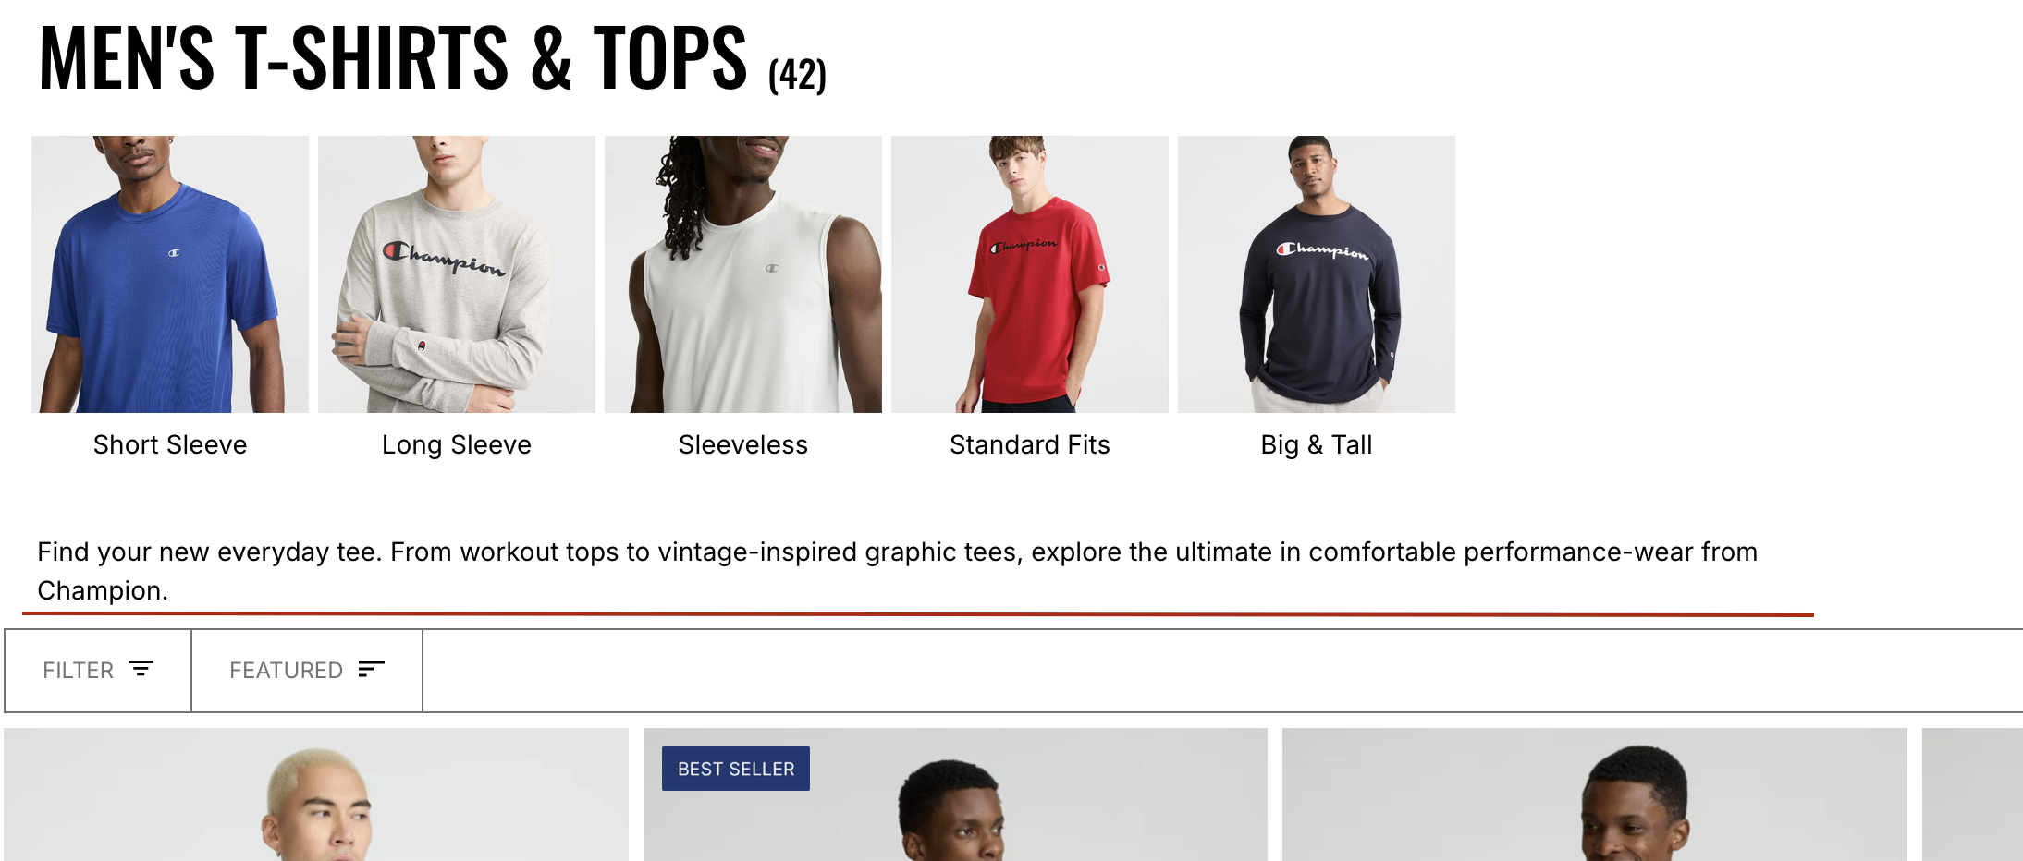Select the Standard Fits category image

1030,274
